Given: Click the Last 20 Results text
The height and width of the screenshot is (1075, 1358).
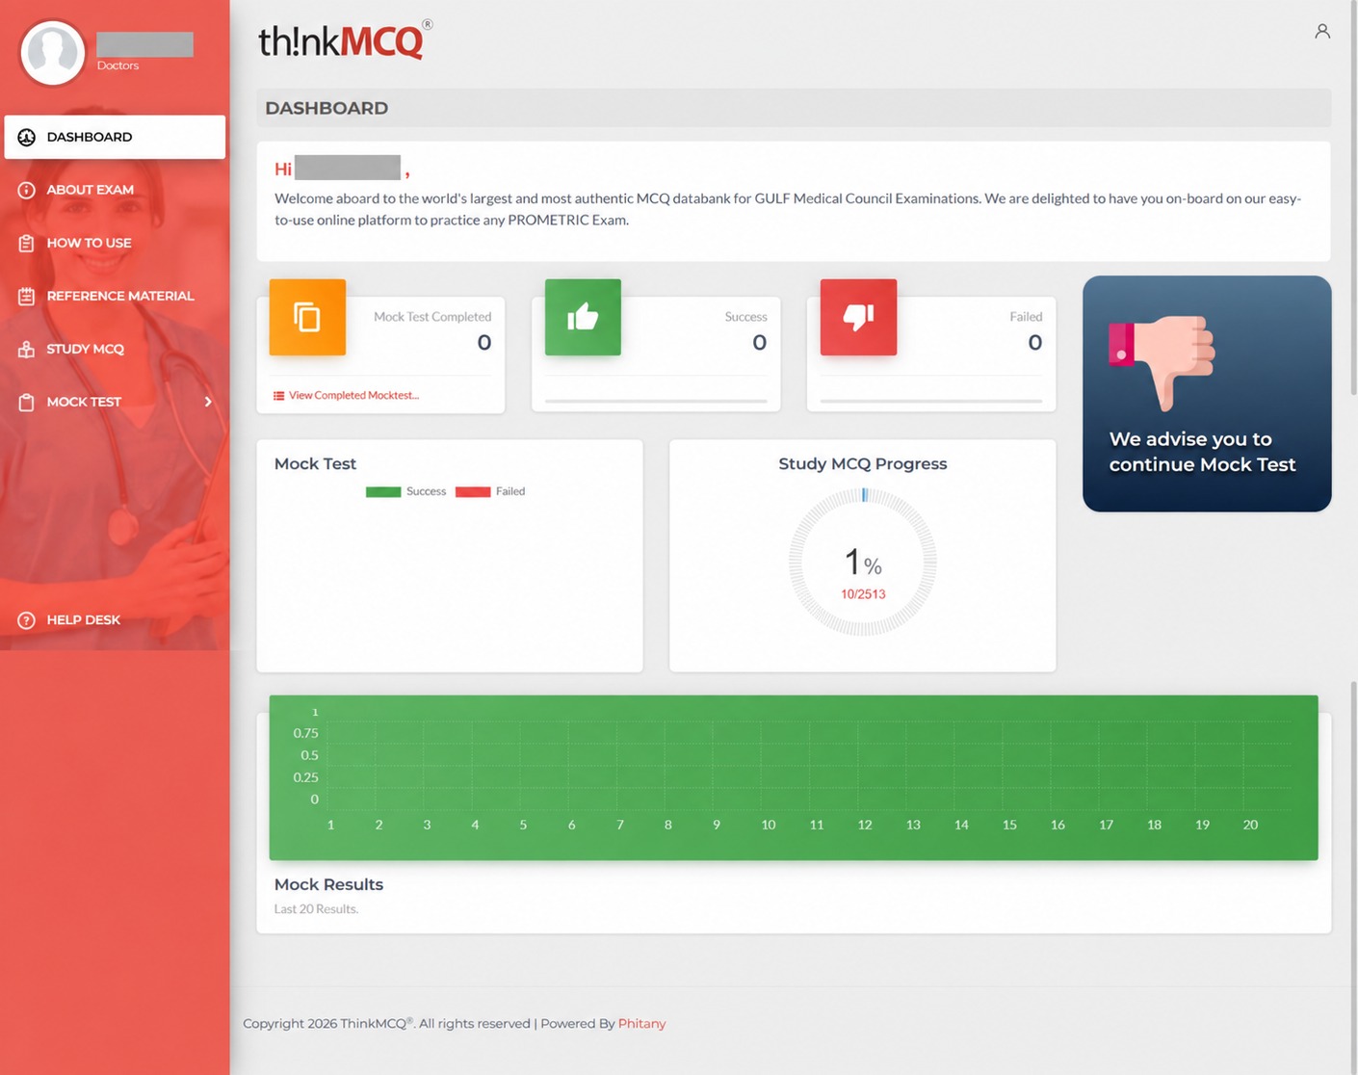Looking at the screenshot, I should (x=316, y=909).
